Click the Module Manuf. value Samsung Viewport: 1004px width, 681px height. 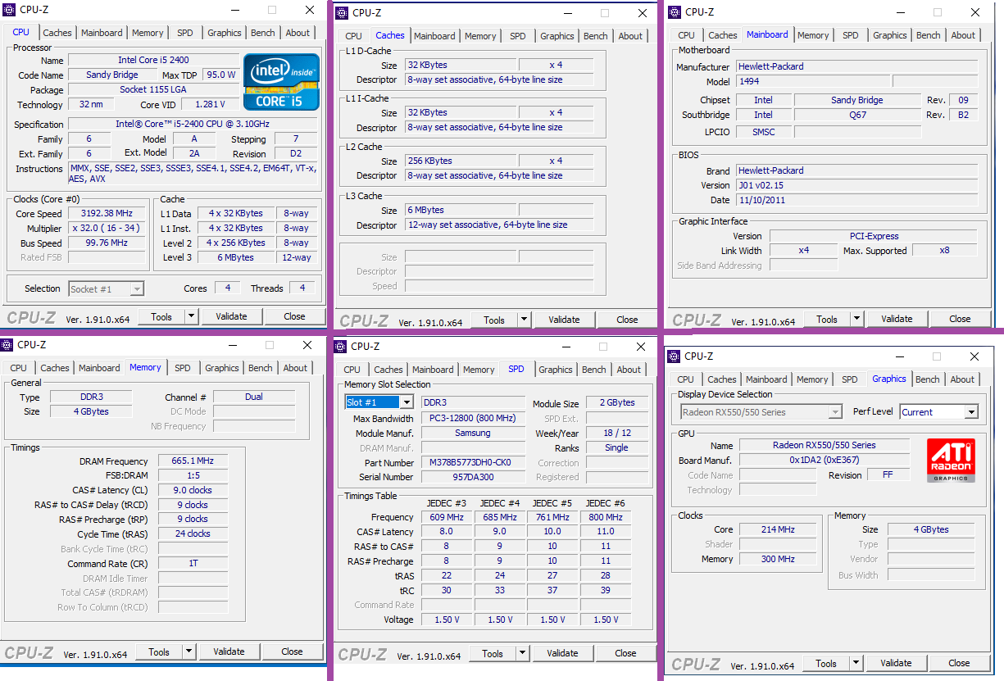pos(473,433)
